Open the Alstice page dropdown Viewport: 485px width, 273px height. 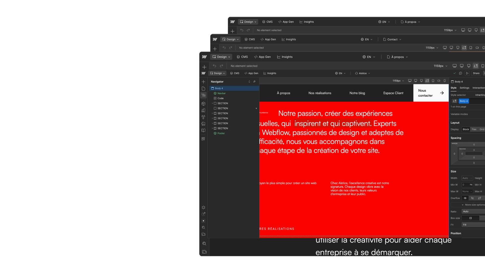tap(363, 73)
